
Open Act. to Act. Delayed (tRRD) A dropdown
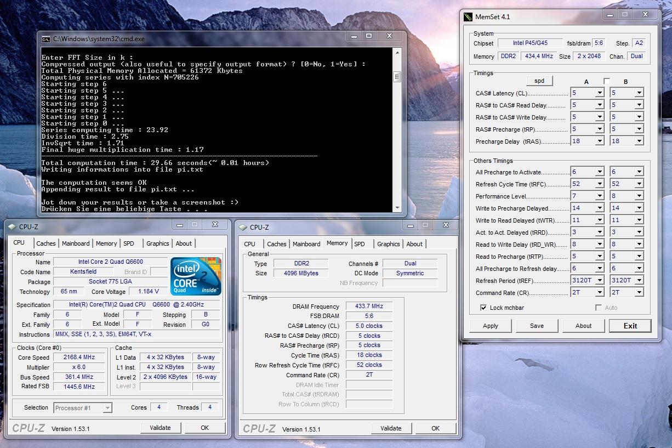coord(599,232)
